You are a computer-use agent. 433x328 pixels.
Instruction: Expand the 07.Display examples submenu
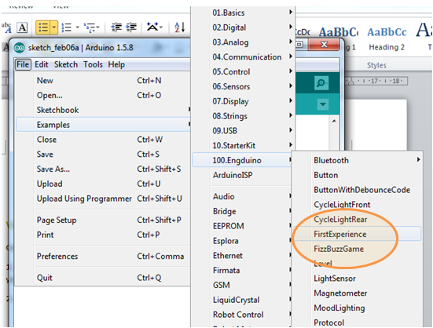coord(243,101)
